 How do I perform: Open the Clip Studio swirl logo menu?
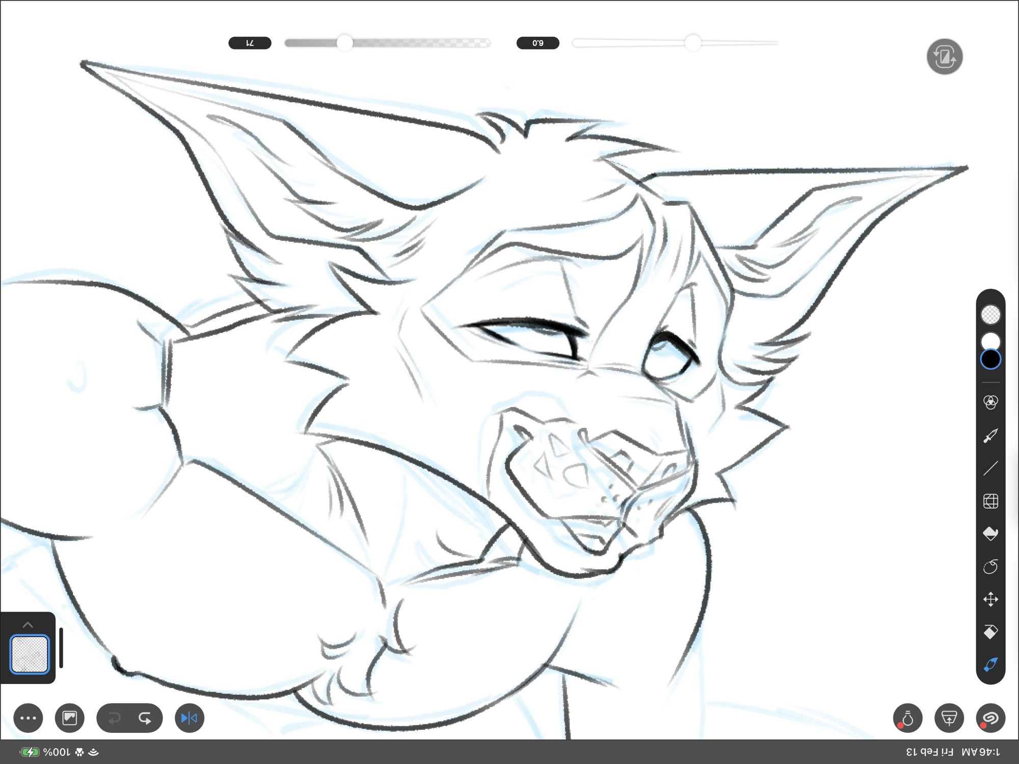click(x=990, y=718)
